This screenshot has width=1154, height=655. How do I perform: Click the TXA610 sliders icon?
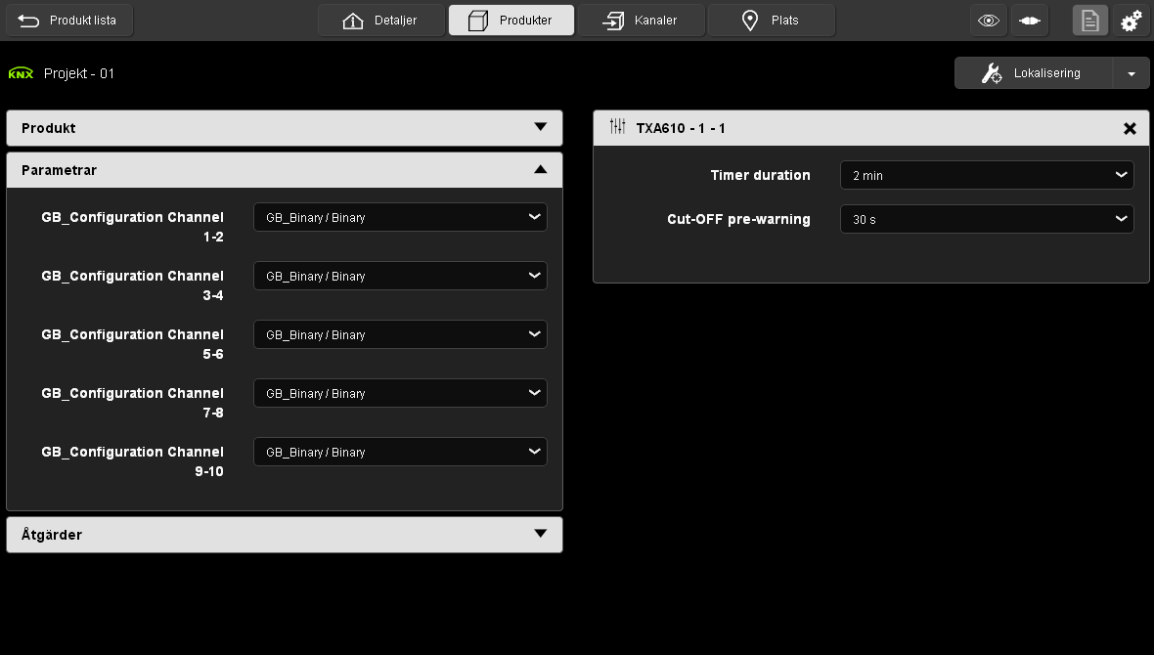click(617, 126)
